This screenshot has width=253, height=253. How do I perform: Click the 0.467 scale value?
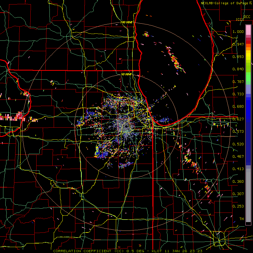(238, 156)
